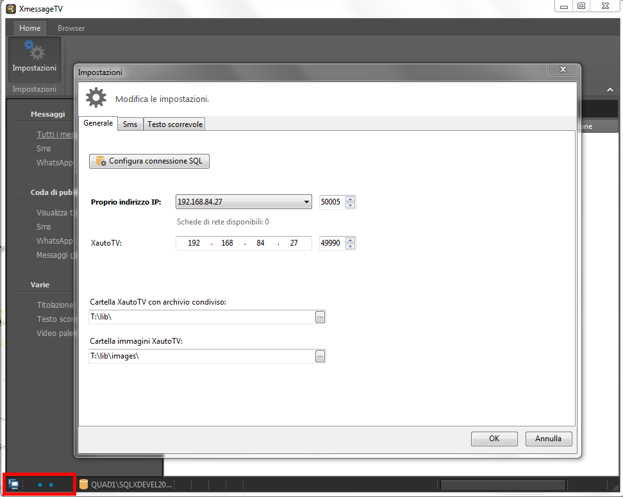Click the network monitor icon in status bar
This screenshot has width=623, height=497.
tap(13, 484)
